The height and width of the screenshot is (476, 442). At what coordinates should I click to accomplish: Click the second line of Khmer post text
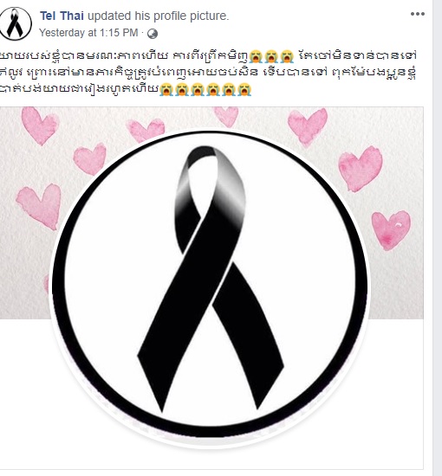pos(208,73)
